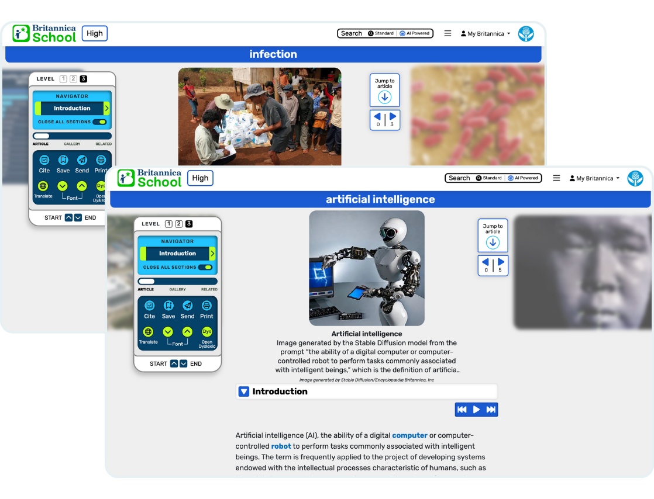Open the 'computer' article link
This screenshot has width=654, height=499.
click(409, 435)
